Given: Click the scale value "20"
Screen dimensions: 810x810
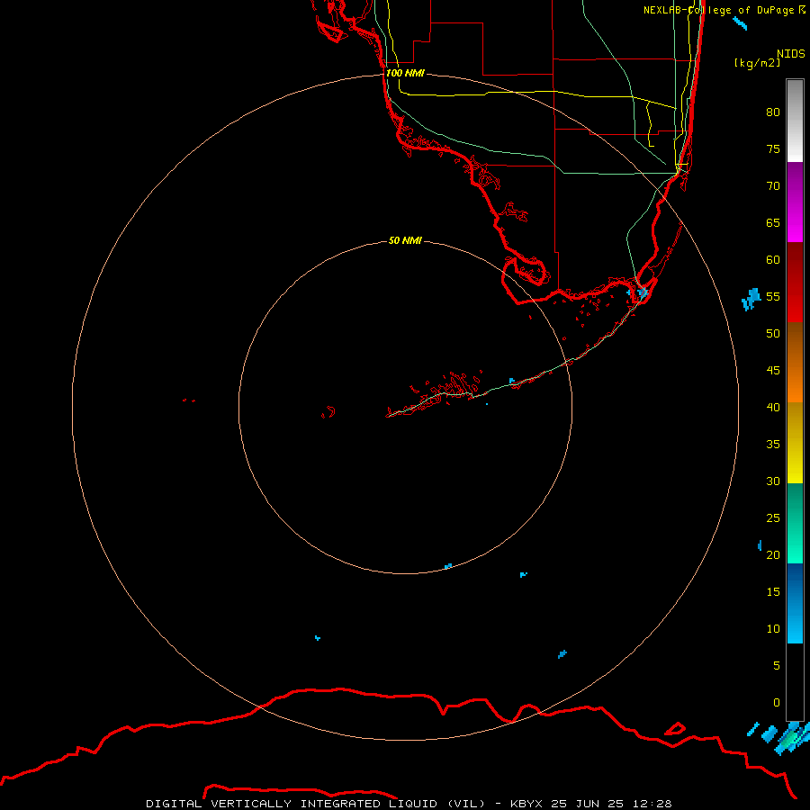Looking at the screenshot, I should 773,554.
